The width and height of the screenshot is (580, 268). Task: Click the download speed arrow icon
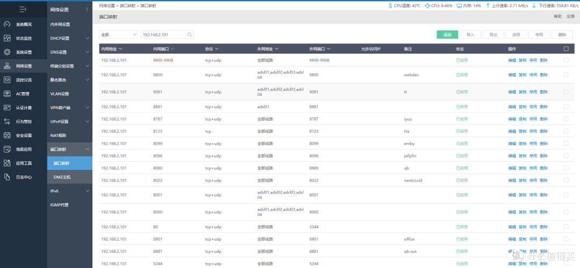[x=534, y=6]
